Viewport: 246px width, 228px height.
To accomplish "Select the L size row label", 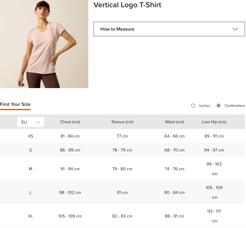I will tap(30, 193).
